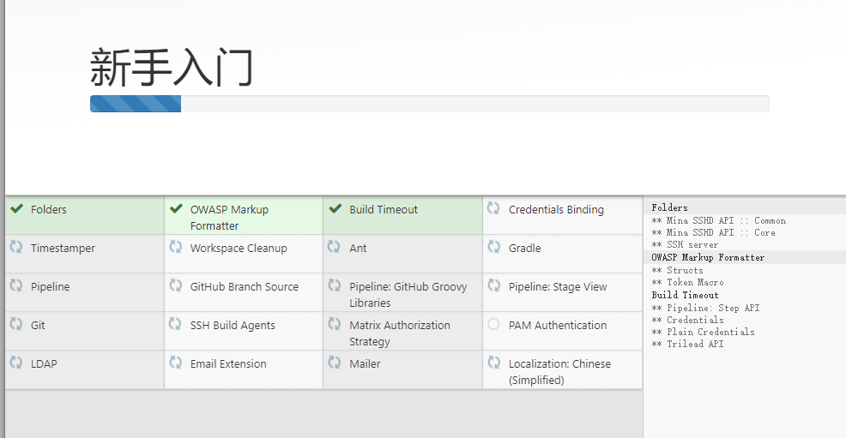Screen dimensions: 846x438
Task: Click the loading icon for Mailer
Action: [x=335, y=363]
